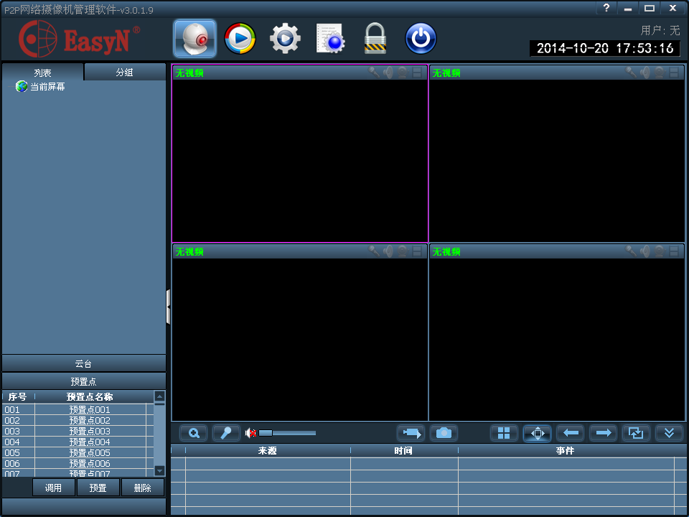Open the four-grid screen layout selector

pos(504,433)
